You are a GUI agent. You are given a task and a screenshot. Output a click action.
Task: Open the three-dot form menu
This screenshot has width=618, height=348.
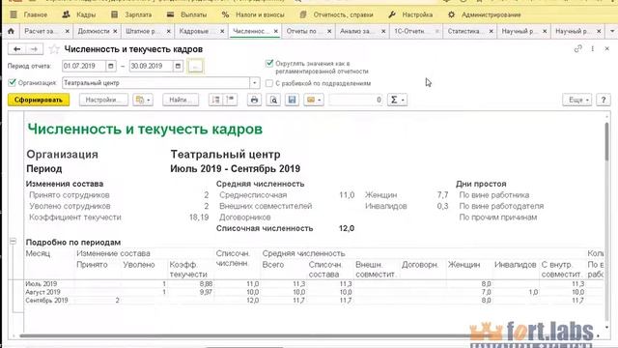click(592, 48)
